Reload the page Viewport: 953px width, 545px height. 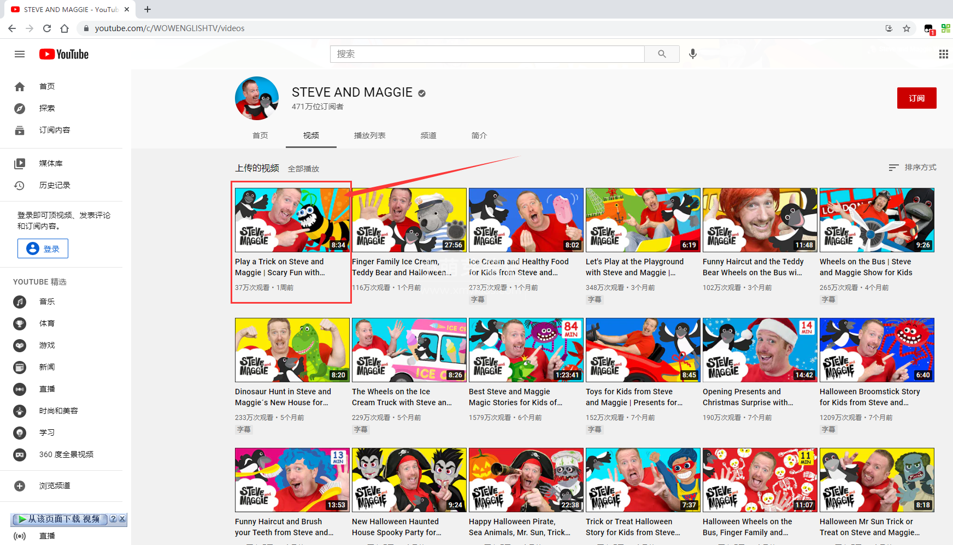(47, 28)
